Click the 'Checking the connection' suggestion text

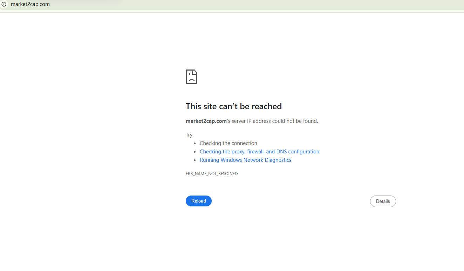[228, 143]
